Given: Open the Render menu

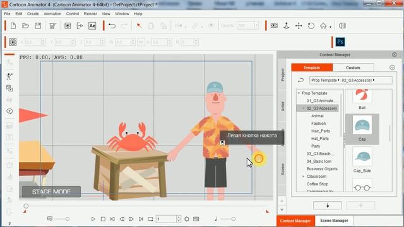Looking at the screenshot, I should [90, 14].
